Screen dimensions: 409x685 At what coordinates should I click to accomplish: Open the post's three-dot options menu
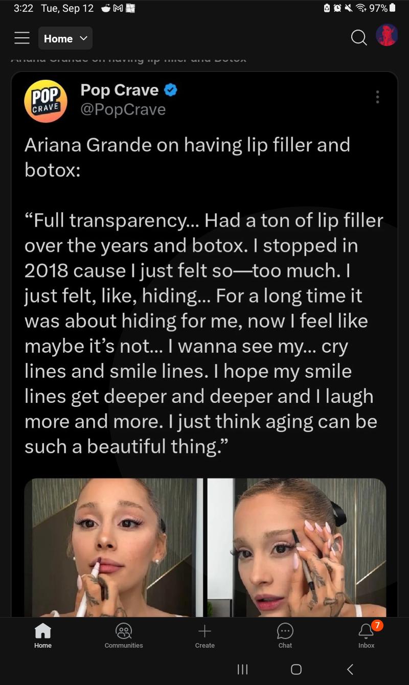377,97
